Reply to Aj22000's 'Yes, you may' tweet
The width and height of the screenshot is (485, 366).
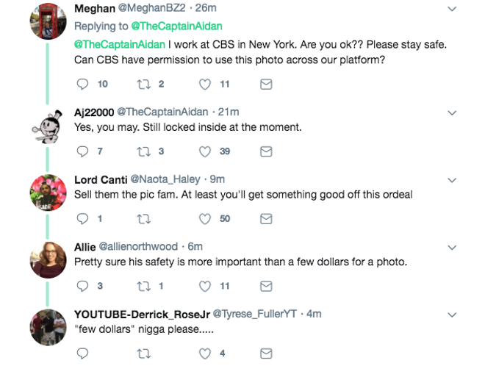tap(82, 151)
